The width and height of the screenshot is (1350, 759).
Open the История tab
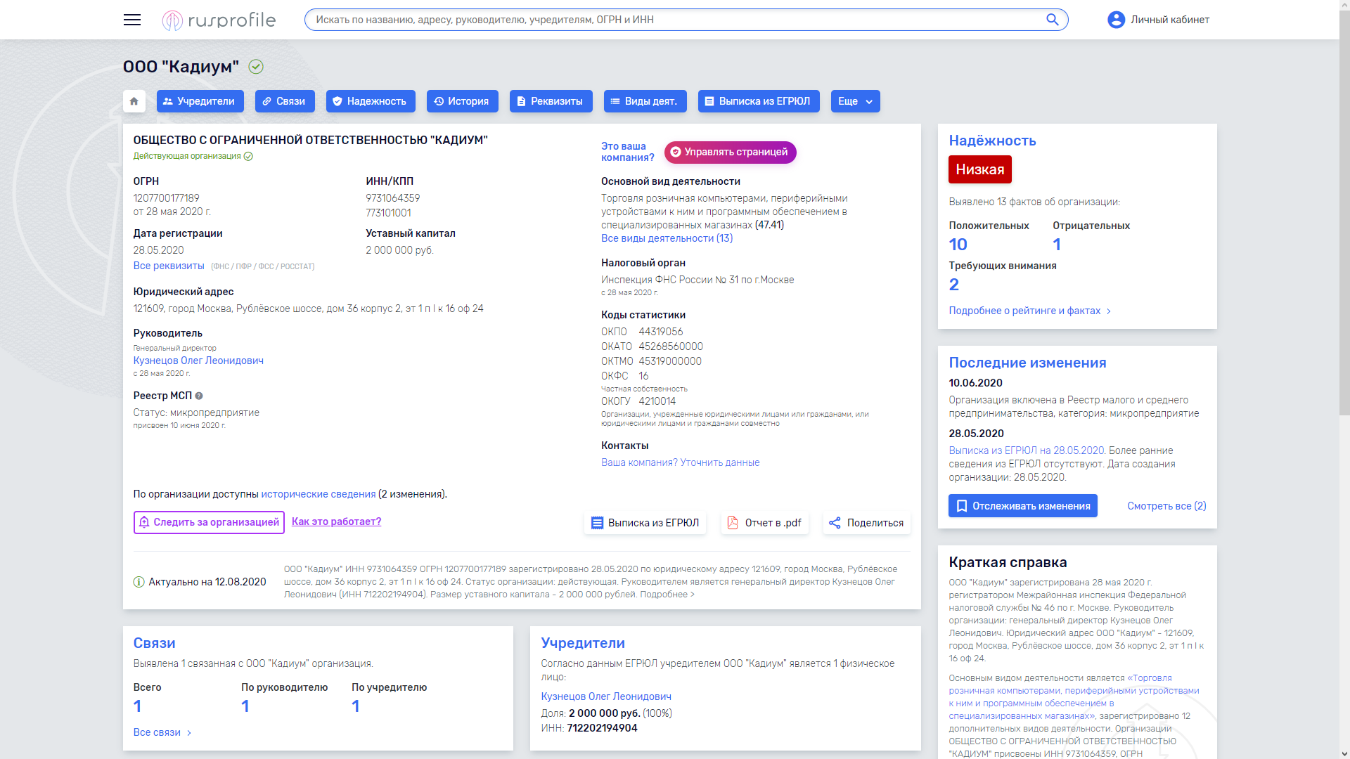[x=463, y=101]
